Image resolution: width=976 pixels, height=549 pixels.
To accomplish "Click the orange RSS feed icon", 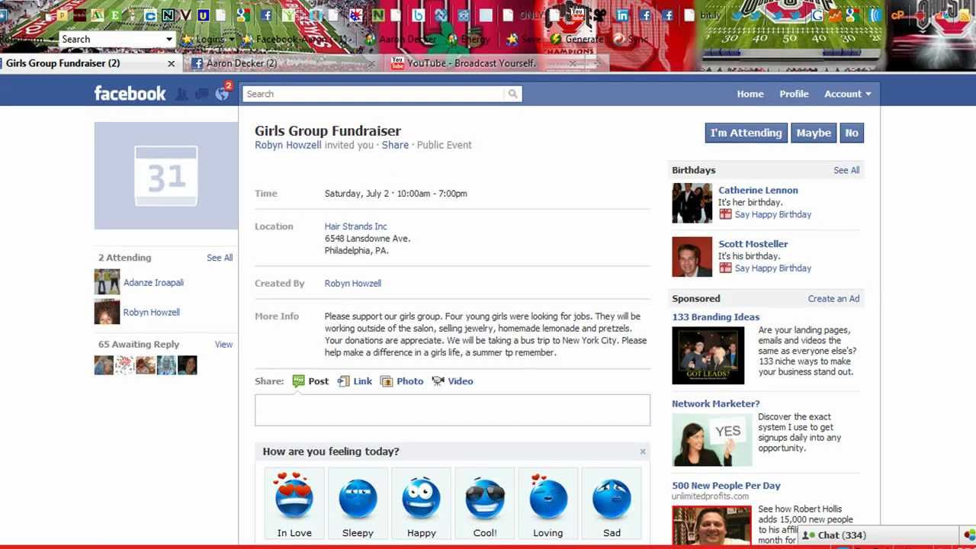I will point(965,15).
